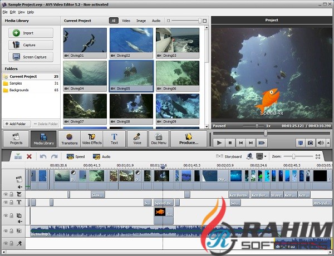Toggle visibility eye of the video effects track
Viewport: 334px width, 256px height.
point(6,195)
